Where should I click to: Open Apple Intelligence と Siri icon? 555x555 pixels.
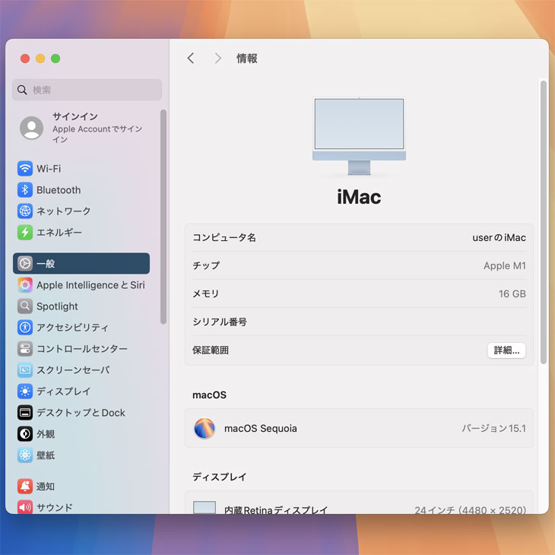click(x=25, y=284)
